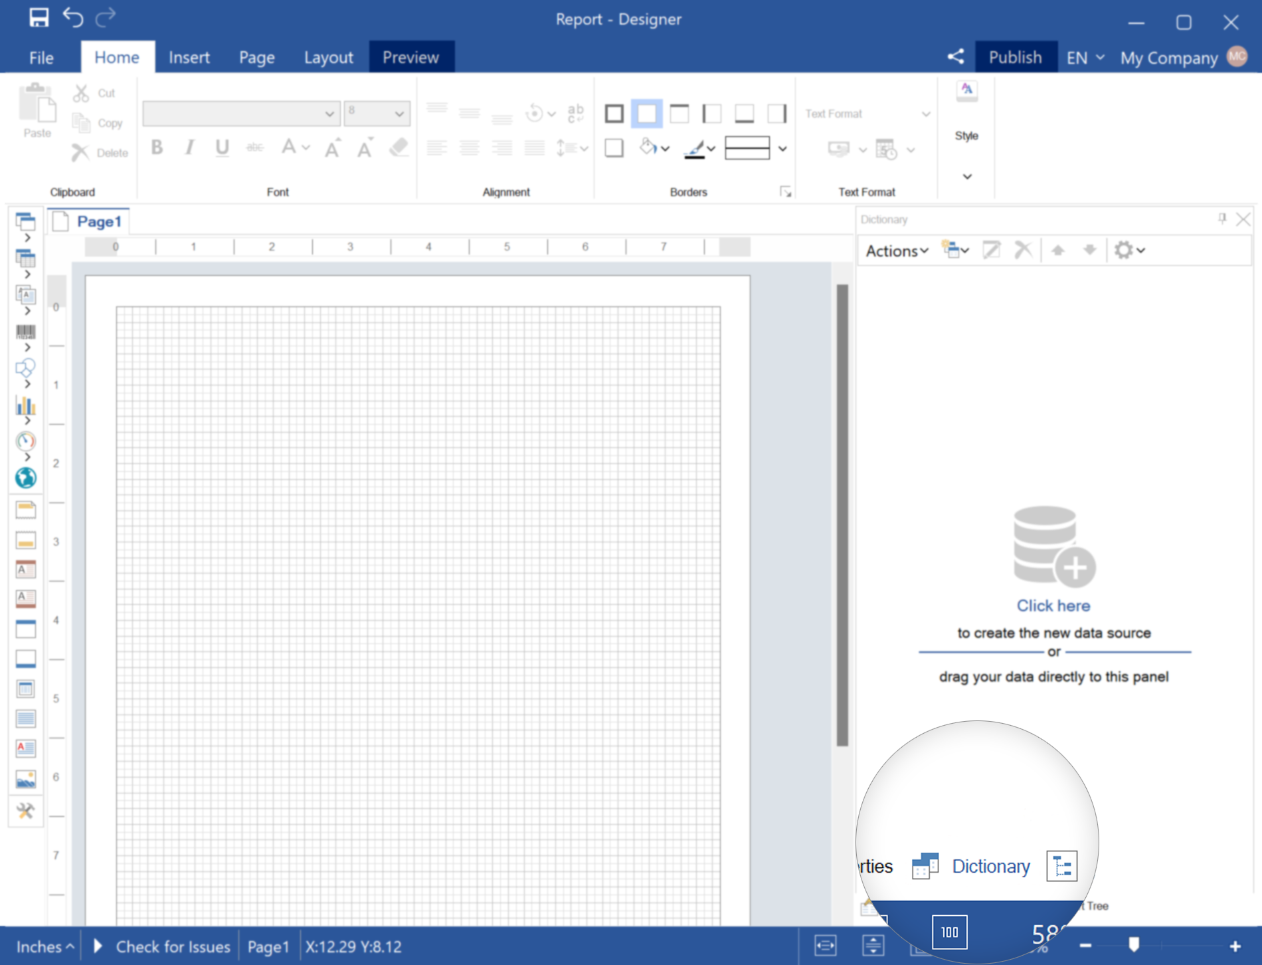Select the Barcode component in left toolbox
The image size is (1262, 965).
[26, 332]
